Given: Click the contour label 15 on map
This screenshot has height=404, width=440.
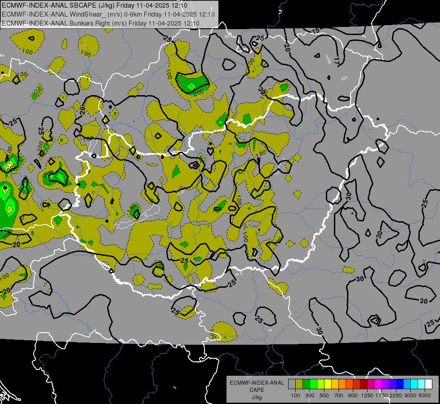Looking at the screenshot, I should tap(316, 31).
